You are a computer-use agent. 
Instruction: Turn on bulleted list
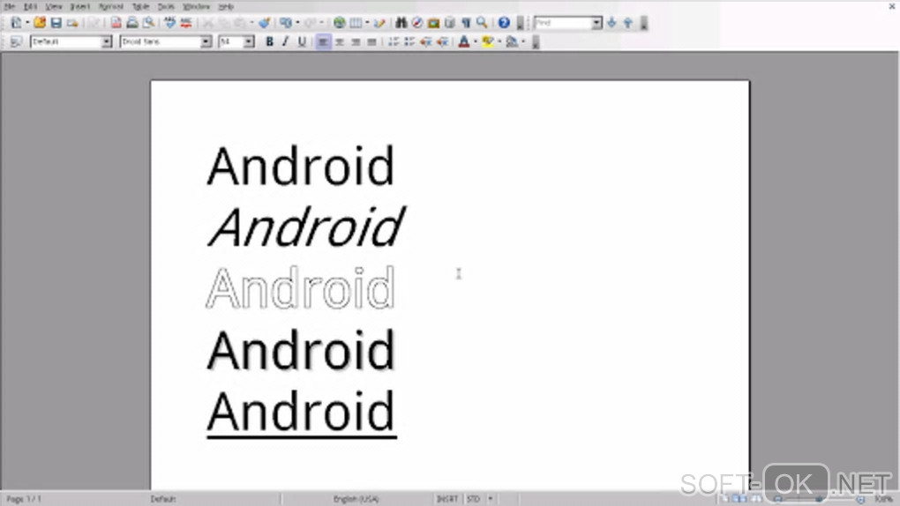[x=409, y=42]
